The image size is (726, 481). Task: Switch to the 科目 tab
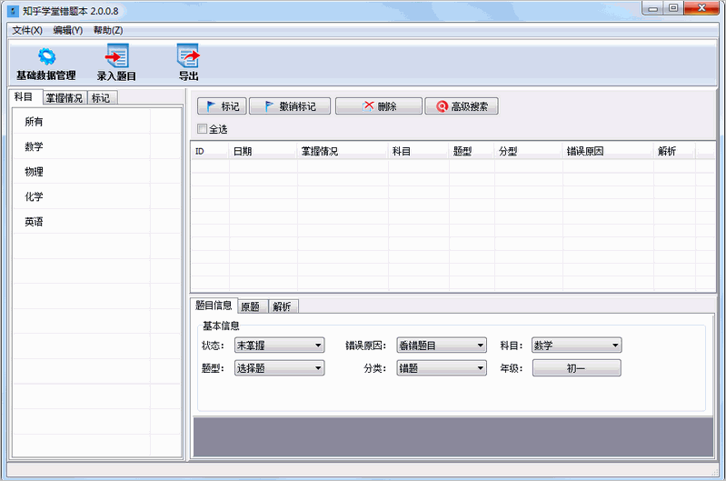25,97
